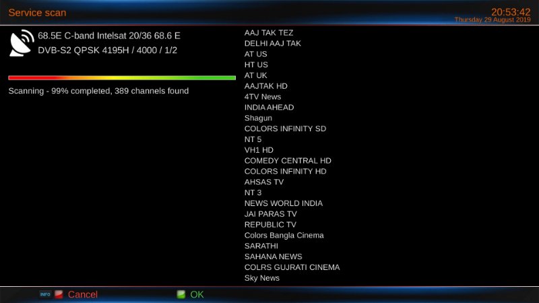Select SAHANA NEWS channel
Screen dimensions: 539x303
pyautogui.click(x=274, y=257)
